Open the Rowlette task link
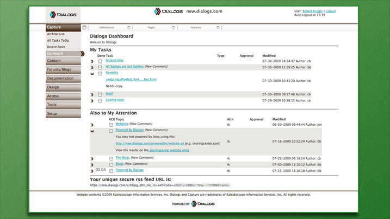The height and width of the screenshot is (219, 390). (112, 73)
